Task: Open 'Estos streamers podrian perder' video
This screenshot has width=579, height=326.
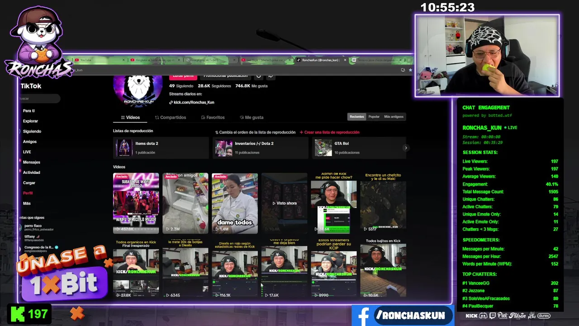Action: coord(334,269)
